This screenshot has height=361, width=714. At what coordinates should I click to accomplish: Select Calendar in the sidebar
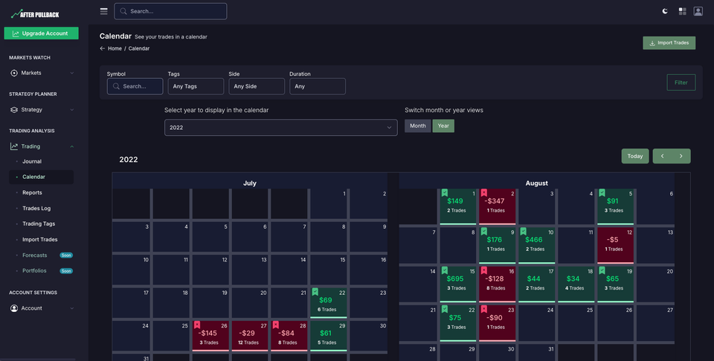click(42, 177)
